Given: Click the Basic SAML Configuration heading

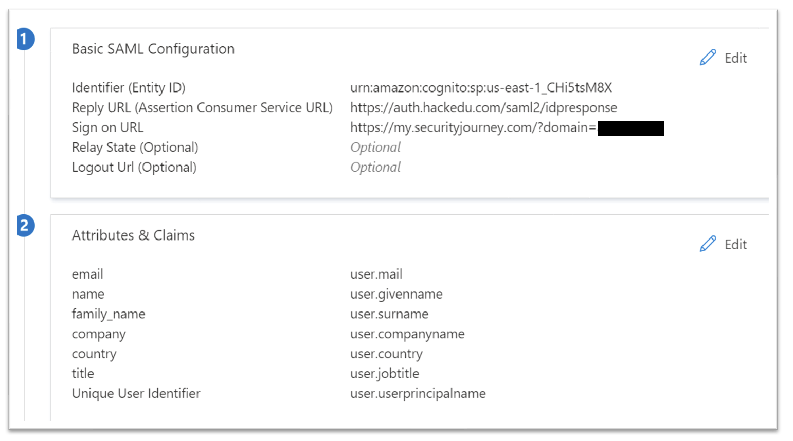Looking at the screenshot, I should coord(153,49).
